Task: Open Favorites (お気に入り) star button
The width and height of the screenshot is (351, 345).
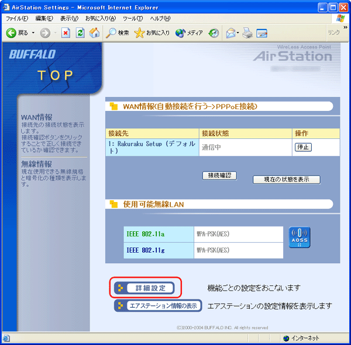Action: pos(152,33)
